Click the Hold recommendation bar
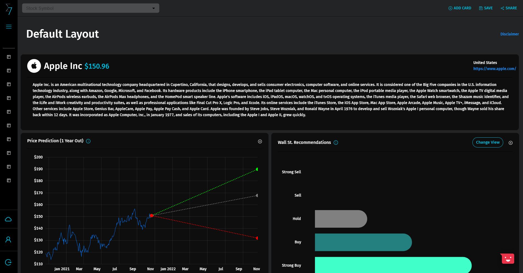 (341, 219)
